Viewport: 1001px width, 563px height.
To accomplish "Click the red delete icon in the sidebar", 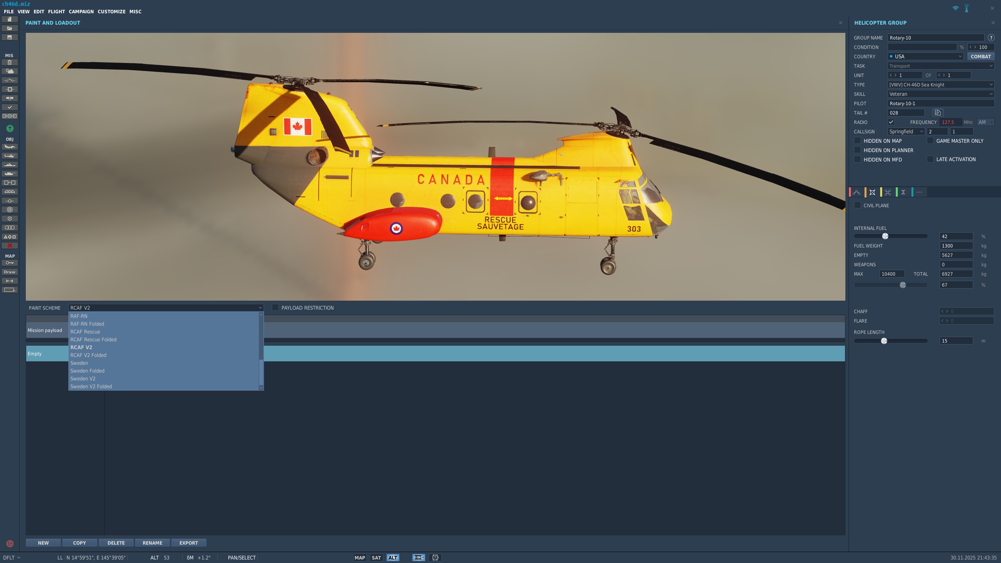I will click(9, 245).
